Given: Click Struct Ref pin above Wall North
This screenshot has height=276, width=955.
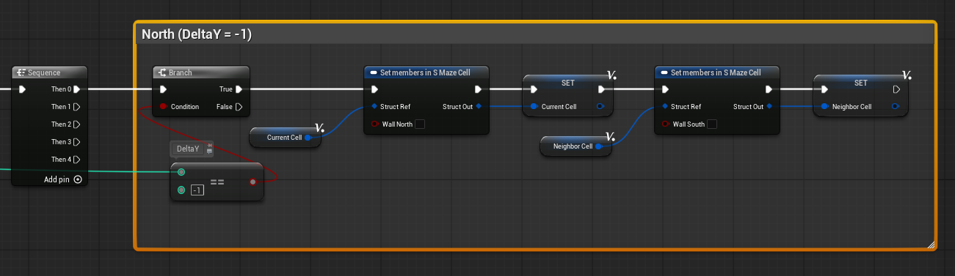Looking at the screenshot, I should 374,107.
